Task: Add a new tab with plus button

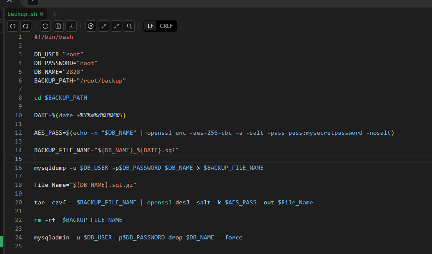Action: [55, 14]
